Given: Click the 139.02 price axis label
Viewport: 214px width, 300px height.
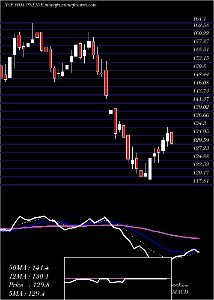Looking at the screenshot, I should click(201, 107).
